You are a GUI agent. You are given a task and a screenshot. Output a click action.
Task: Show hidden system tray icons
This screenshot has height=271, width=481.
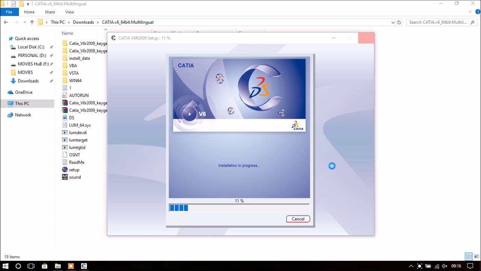[x=411, y=266]
